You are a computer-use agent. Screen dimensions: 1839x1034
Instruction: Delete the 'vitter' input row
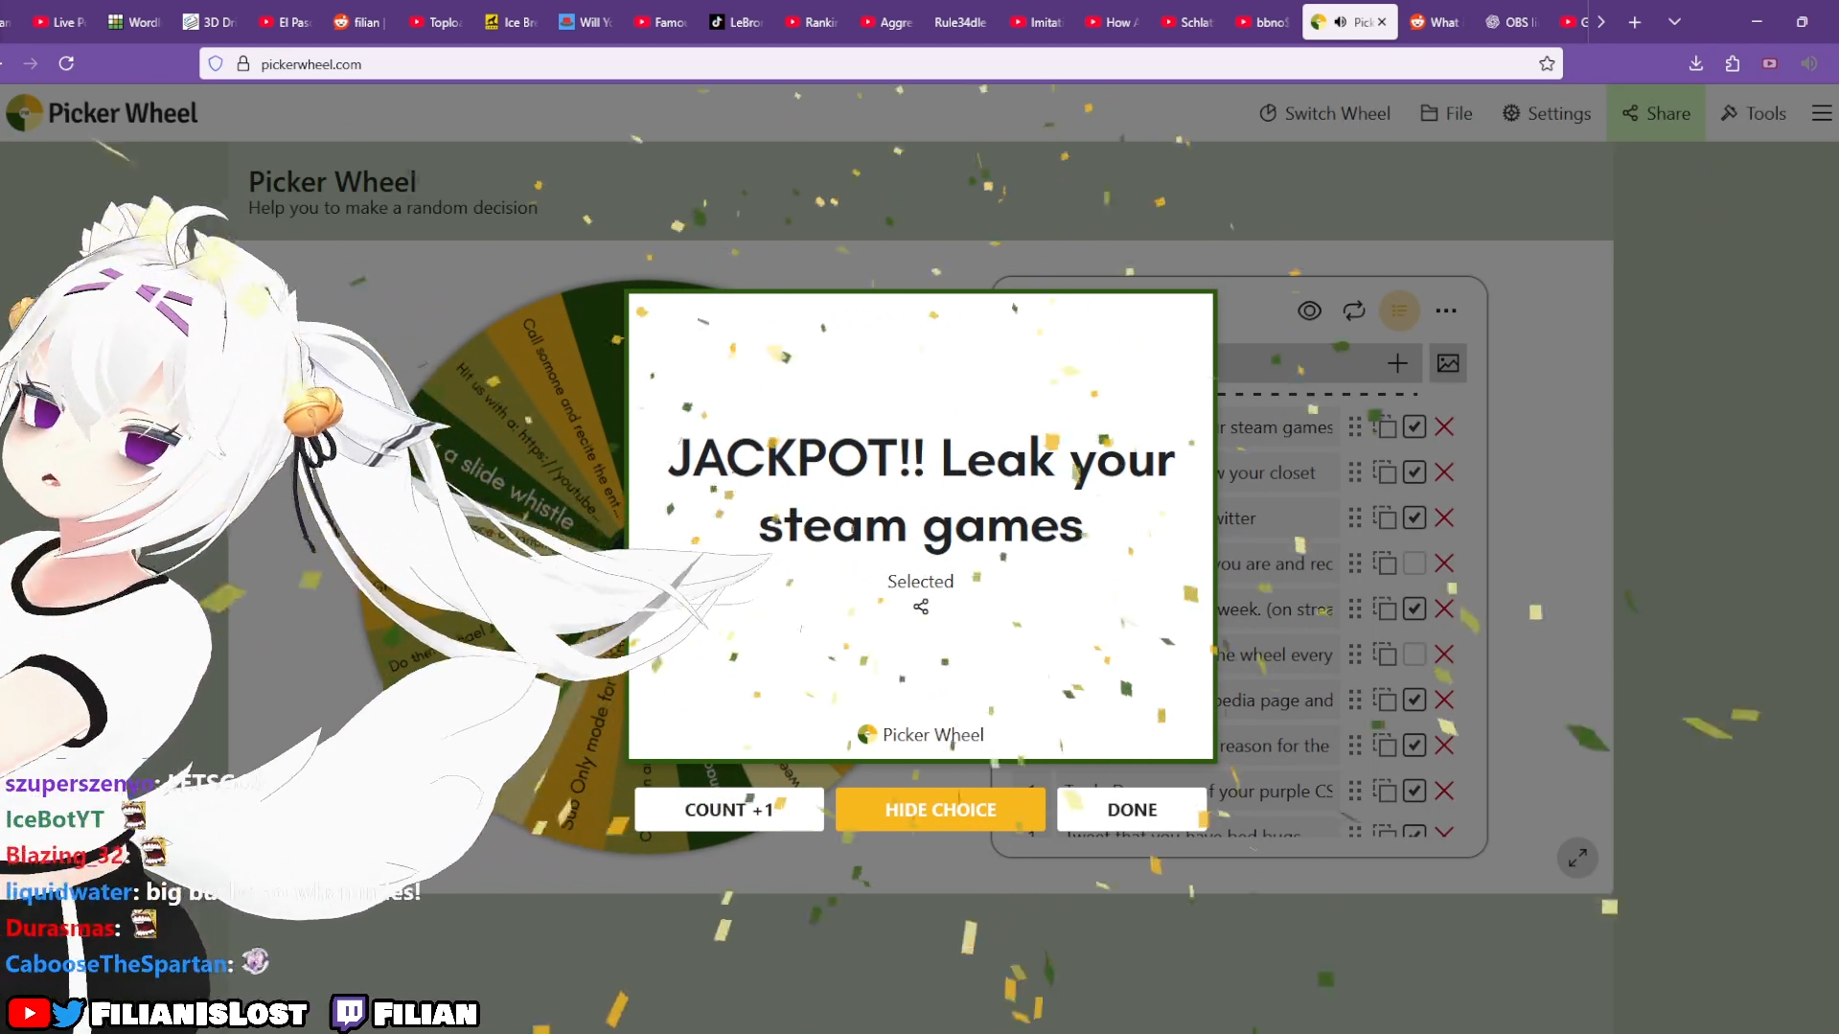click(1444, 518)
